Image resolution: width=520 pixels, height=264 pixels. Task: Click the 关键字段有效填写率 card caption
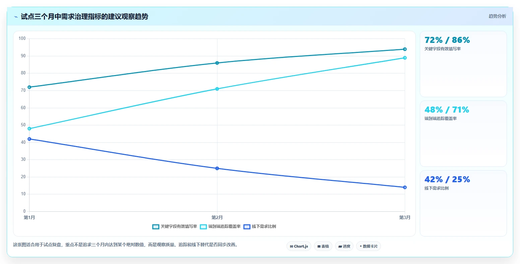pos(443,49)
